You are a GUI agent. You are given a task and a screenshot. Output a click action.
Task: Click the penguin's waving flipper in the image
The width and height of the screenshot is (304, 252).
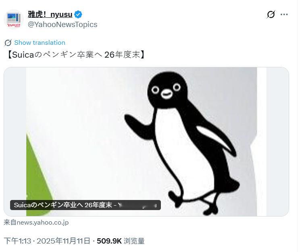(139, 126)
